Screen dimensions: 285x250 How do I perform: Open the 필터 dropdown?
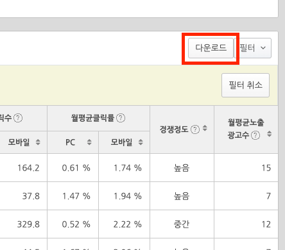click(x=253, y=48)
